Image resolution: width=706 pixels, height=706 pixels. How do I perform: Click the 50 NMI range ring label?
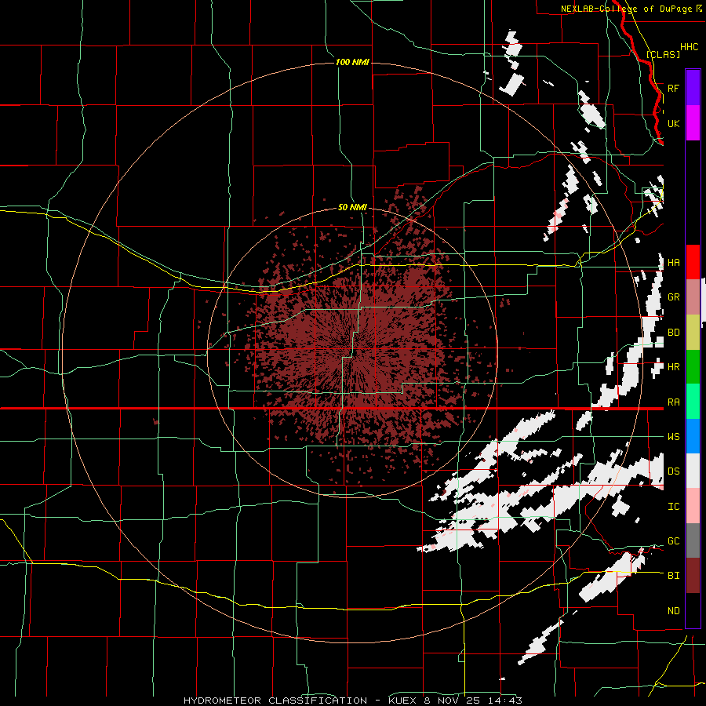[x=352, y=208]
